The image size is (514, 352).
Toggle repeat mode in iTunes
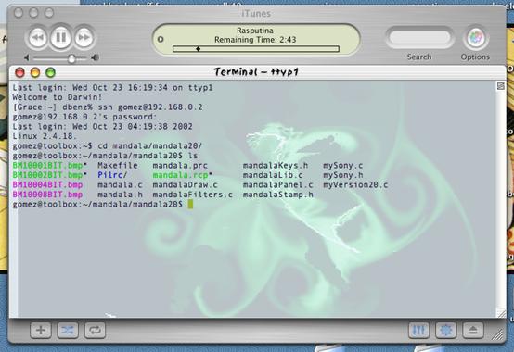[95, 330]
